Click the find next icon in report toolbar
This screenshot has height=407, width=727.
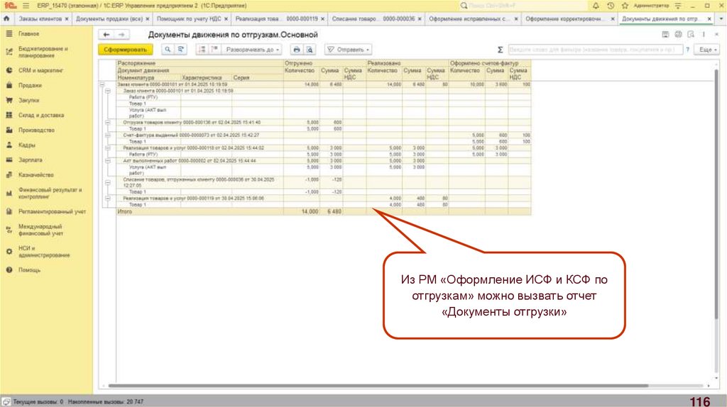(x=181, y=50)
